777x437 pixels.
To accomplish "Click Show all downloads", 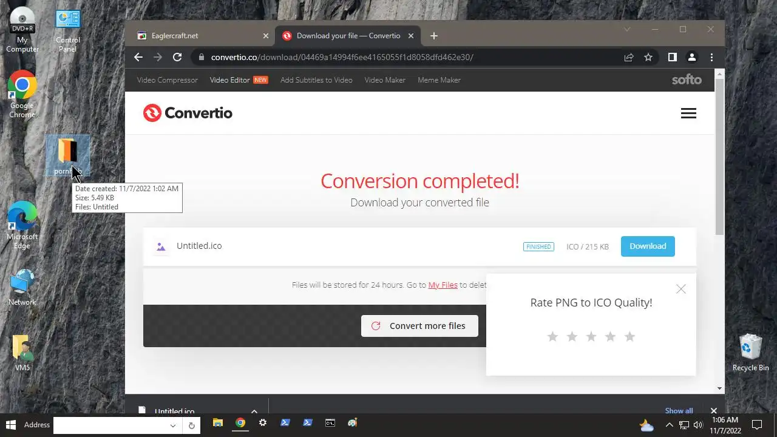I will (679, 411).
